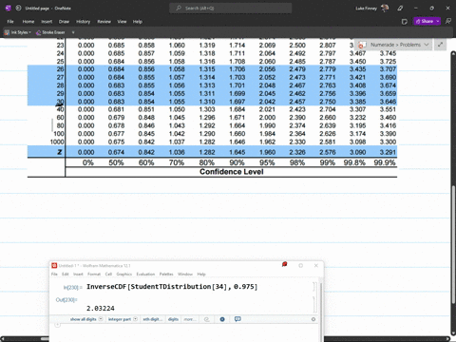The width and height of the screenshot is (456, 342).
Task: Click the feedback speech bubble icon
Action: tap(237, 319)
